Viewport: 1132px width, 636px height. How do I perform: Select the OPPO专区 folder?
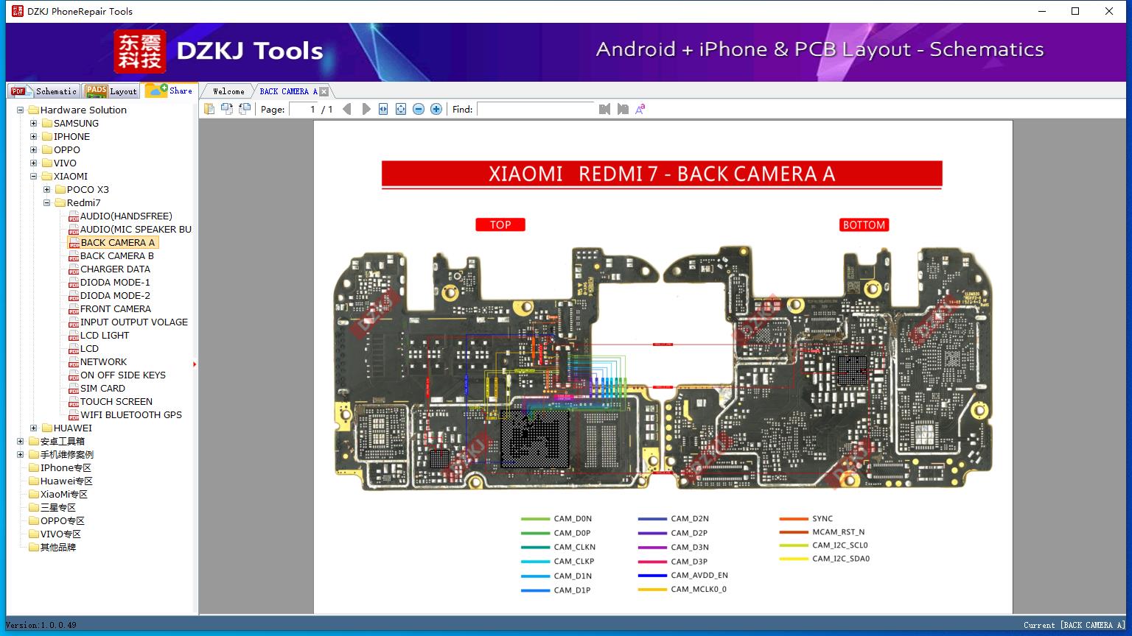(x=63, y=521)
